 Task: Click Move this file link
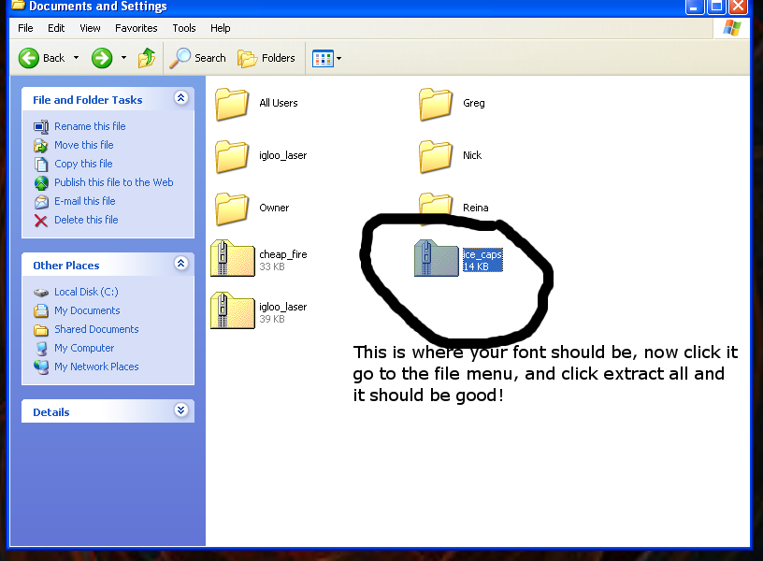84,145
